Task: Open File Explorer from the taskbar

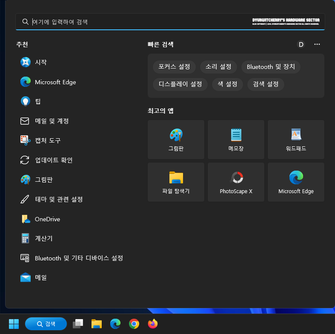Action: click(97, 324)
